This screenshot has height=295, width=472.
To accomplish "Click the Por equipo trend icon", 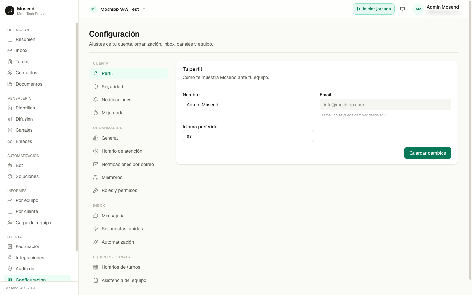I will pos(10,200).
